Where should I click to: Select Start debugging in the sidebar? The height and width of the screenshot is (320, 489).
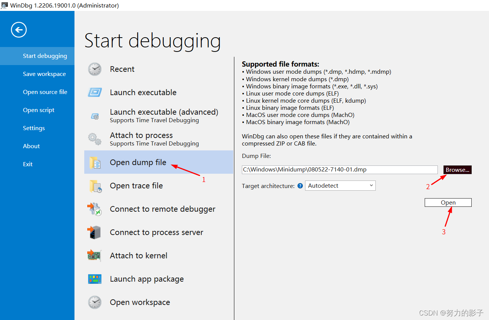pyautogui.click(x=37, y=56)
